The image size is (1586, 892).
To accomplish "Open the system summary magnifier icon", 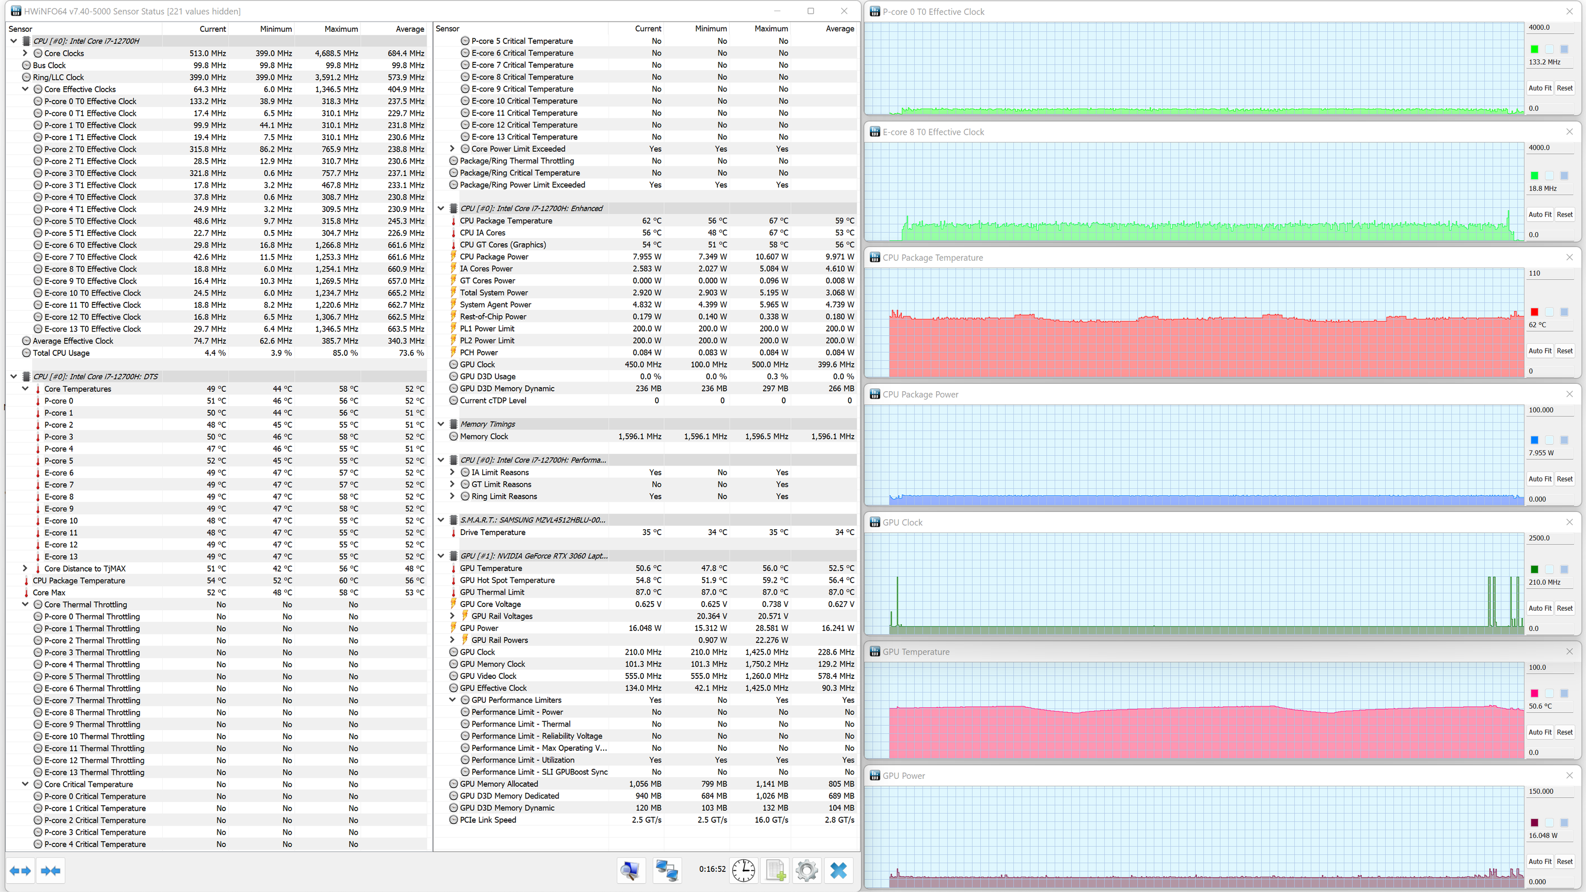I will point(631,870).
